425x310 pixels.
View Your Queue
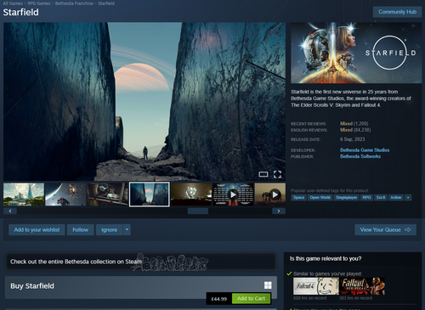[385, 229]
